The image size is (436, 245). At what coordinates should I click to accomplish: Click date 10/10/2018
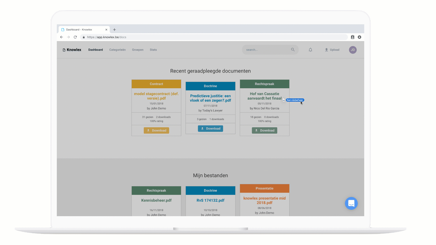click(210, 210)
